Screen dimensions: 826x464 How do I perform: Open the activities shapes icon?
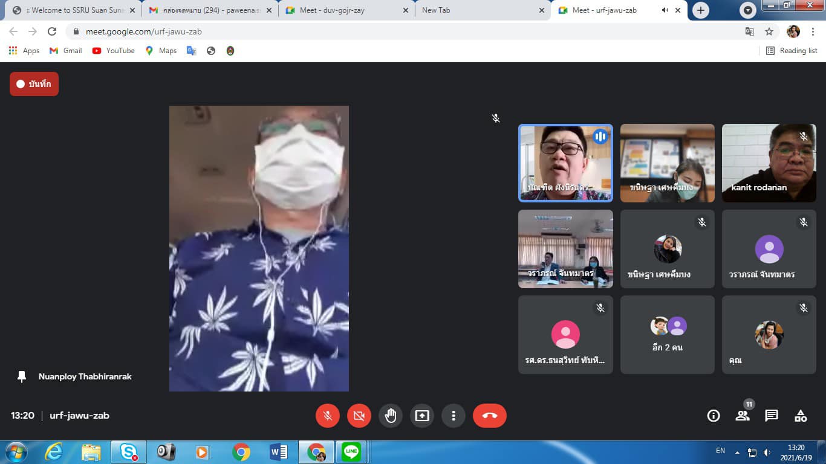[801, 416]
